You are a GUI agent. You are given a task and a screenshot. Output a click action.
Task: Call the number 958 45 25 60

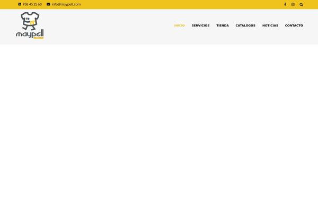(32, 4)
